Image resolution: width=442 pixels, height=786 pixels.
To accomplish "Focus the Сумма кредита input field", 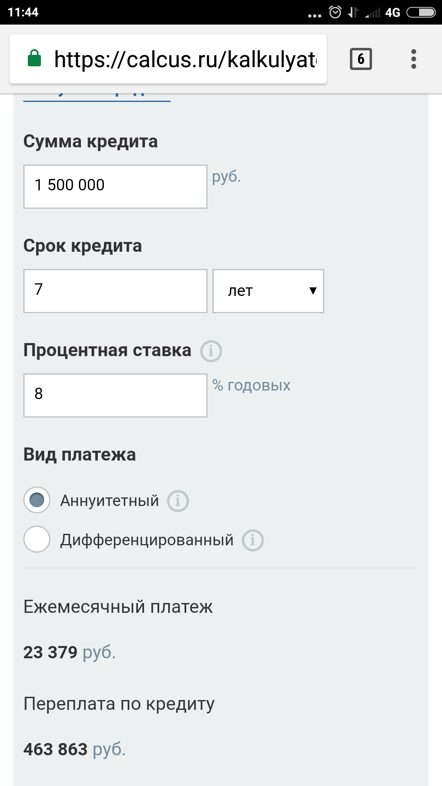I will [115, 187].
